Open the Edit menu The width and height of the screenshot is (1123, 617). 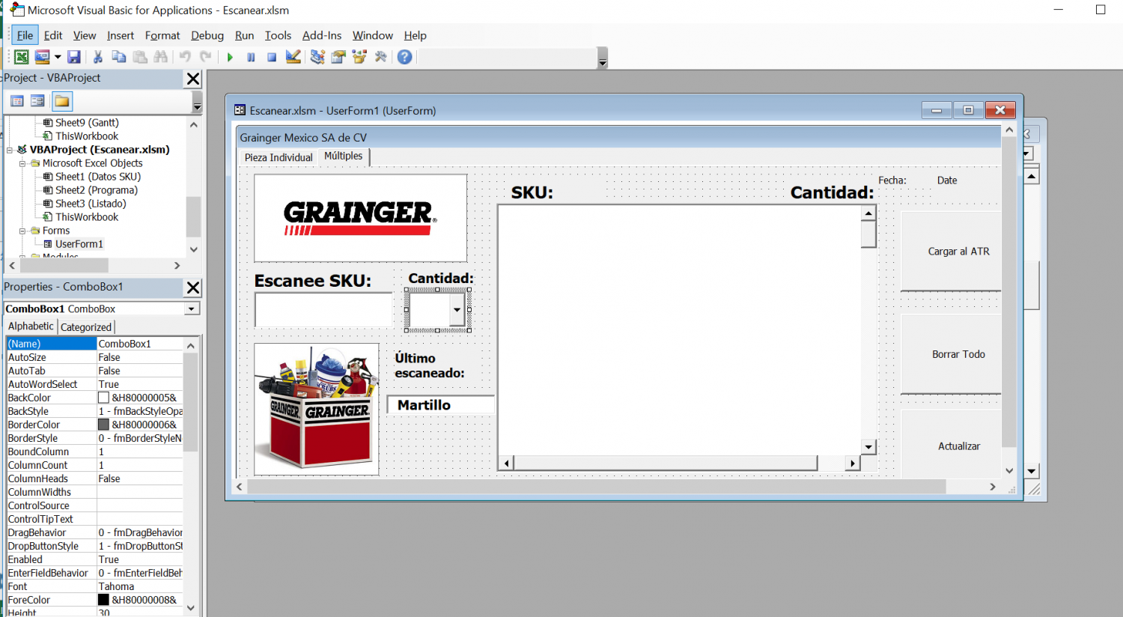(52, 35)
